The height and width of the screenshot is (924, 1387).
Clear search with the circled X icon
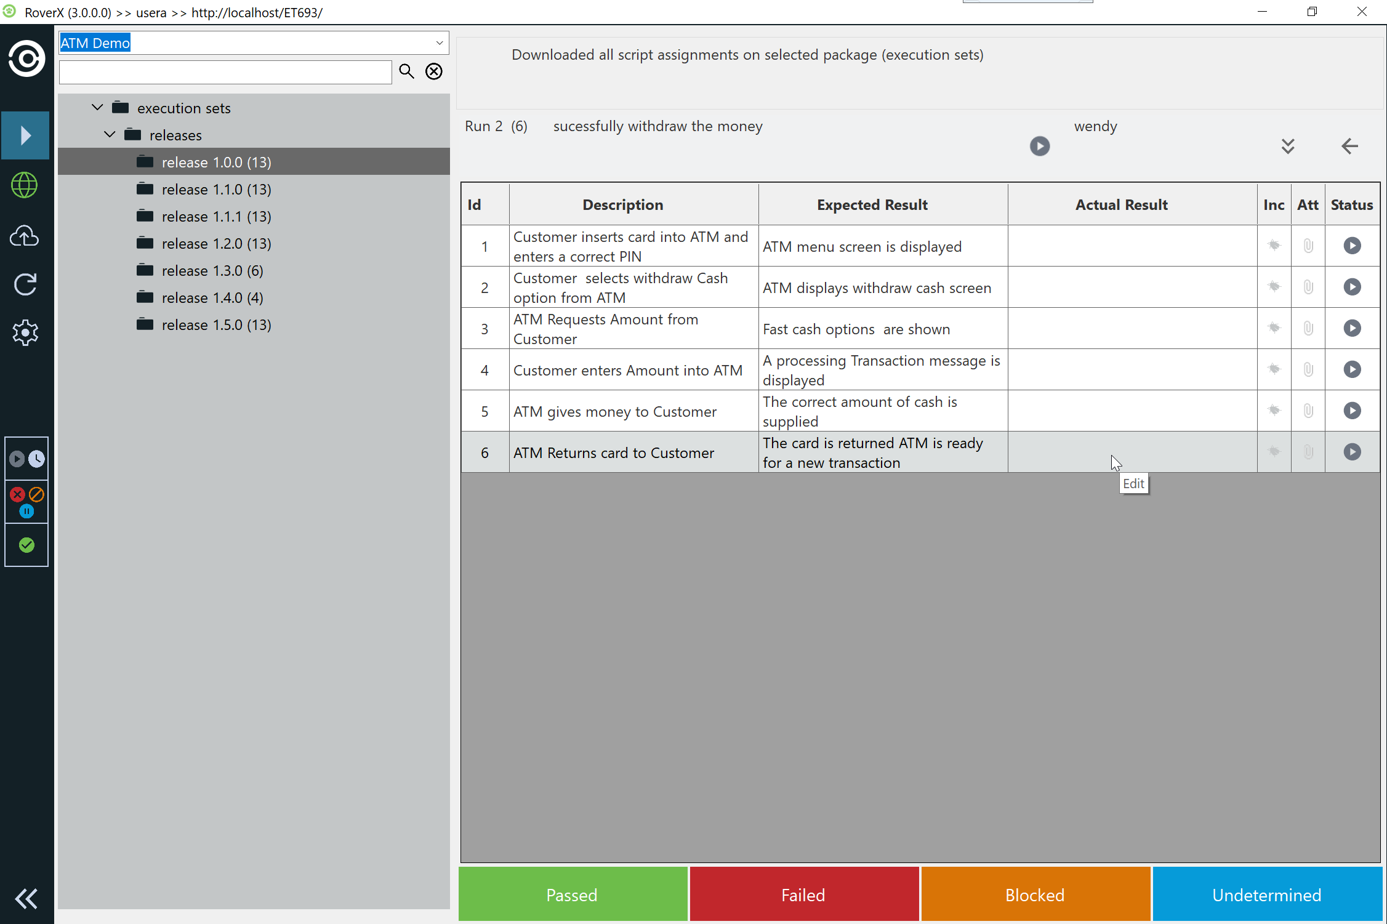(434, 71)
